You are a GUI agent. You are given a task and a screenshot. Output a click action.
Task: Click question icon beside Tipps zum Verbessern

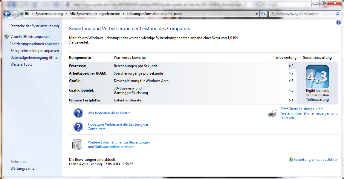click(x=78, y=127)
